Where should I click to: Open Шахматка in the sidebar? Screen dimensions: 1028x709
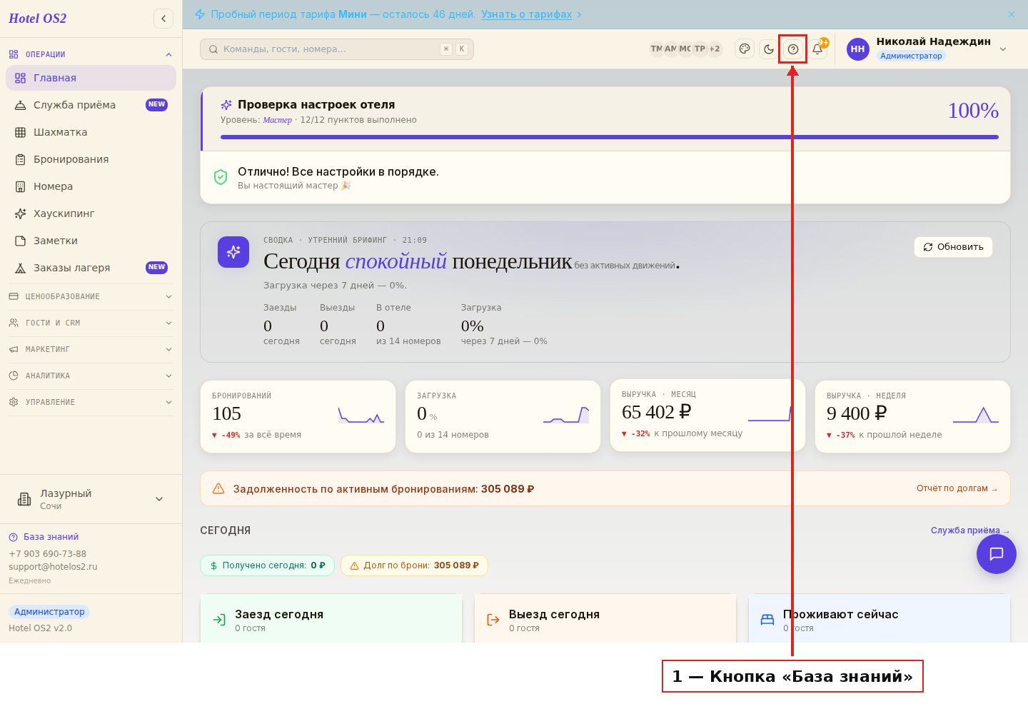click(x=91, y=132)
